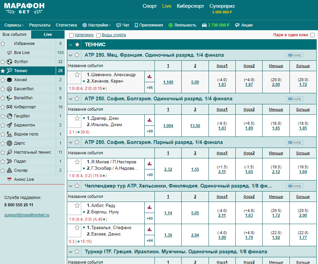Click the Марафон Бет logo
This screenshot has width=318, height=264.
tap(24, 8)
